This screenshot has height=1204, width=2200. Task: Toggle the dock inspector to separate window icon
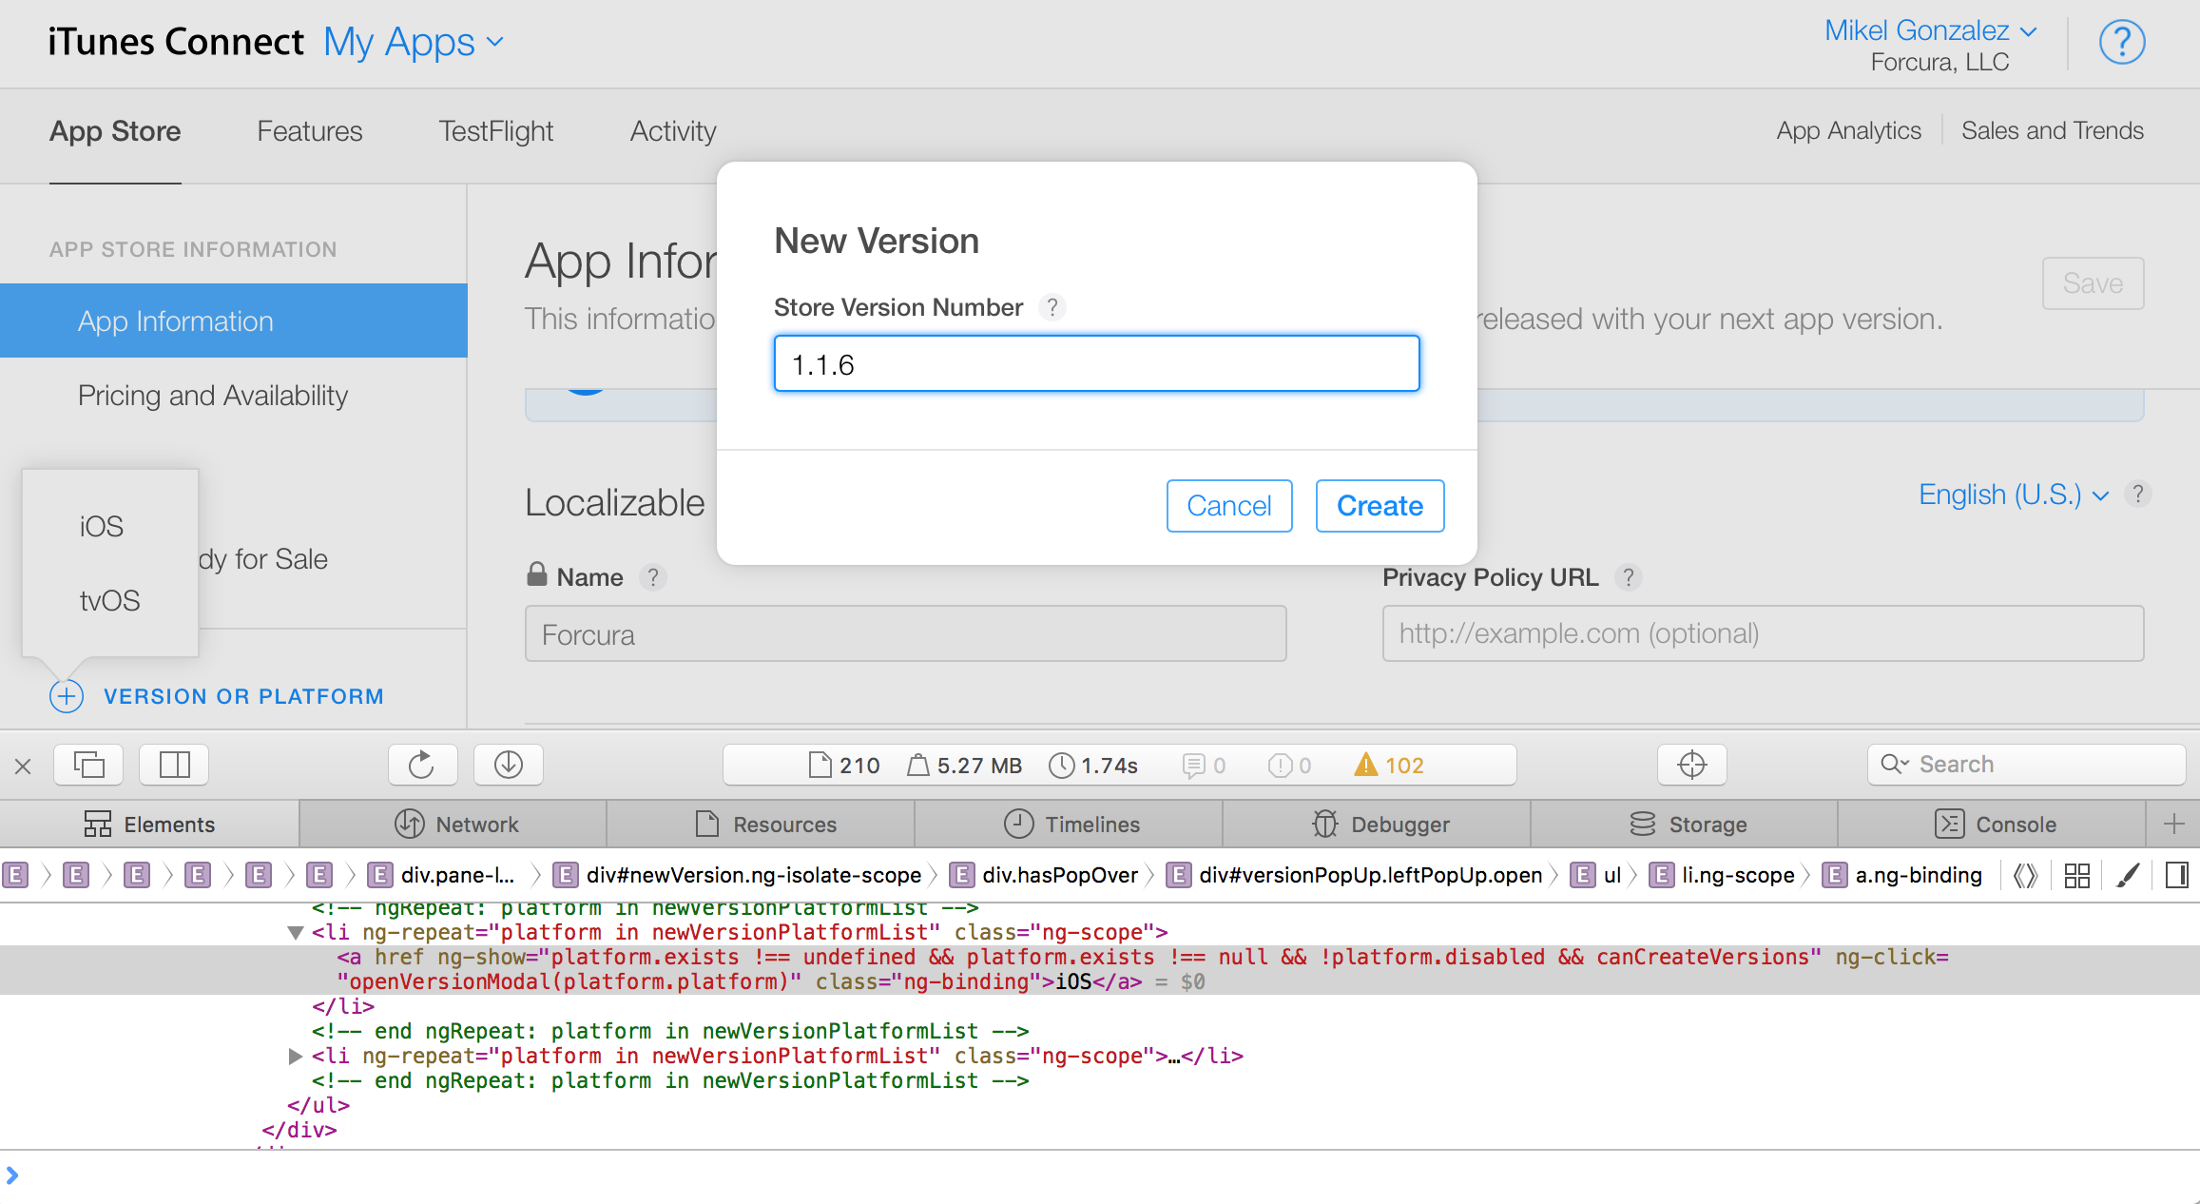pyautogui.click(x=88, y=765)
